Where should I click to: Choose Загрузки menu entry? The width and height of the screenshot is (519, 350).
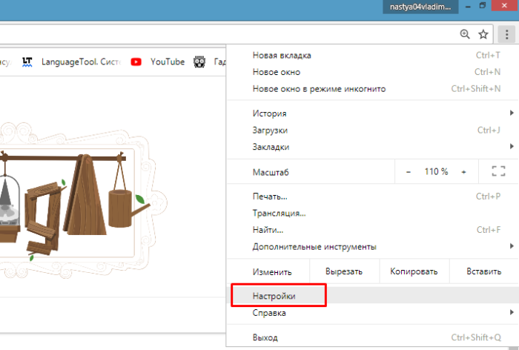(x=270, y=131)
